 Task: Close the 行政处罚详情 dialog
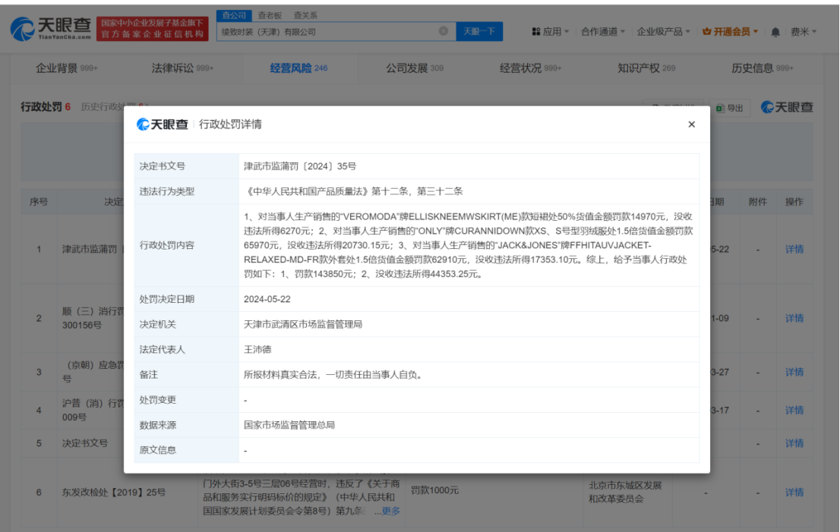click(691, 124)
